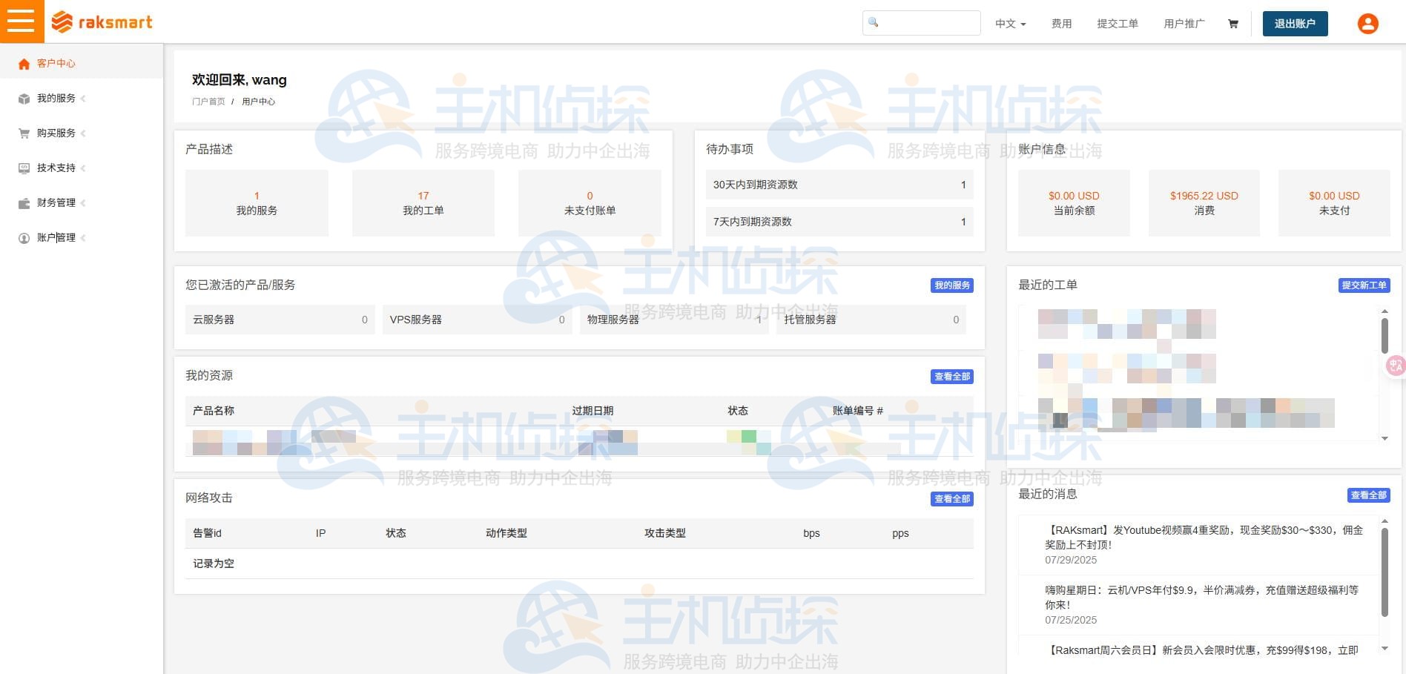Click the user avatar icon top right
1406x674 pixels.
[1367, 23]
